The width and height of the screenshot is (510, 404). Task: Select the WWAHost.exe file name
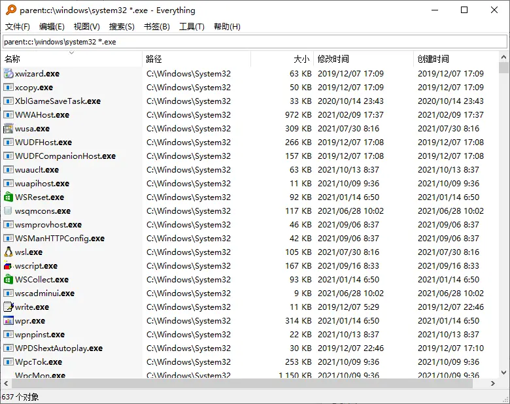pyautogui.click(x=42, y=115)
